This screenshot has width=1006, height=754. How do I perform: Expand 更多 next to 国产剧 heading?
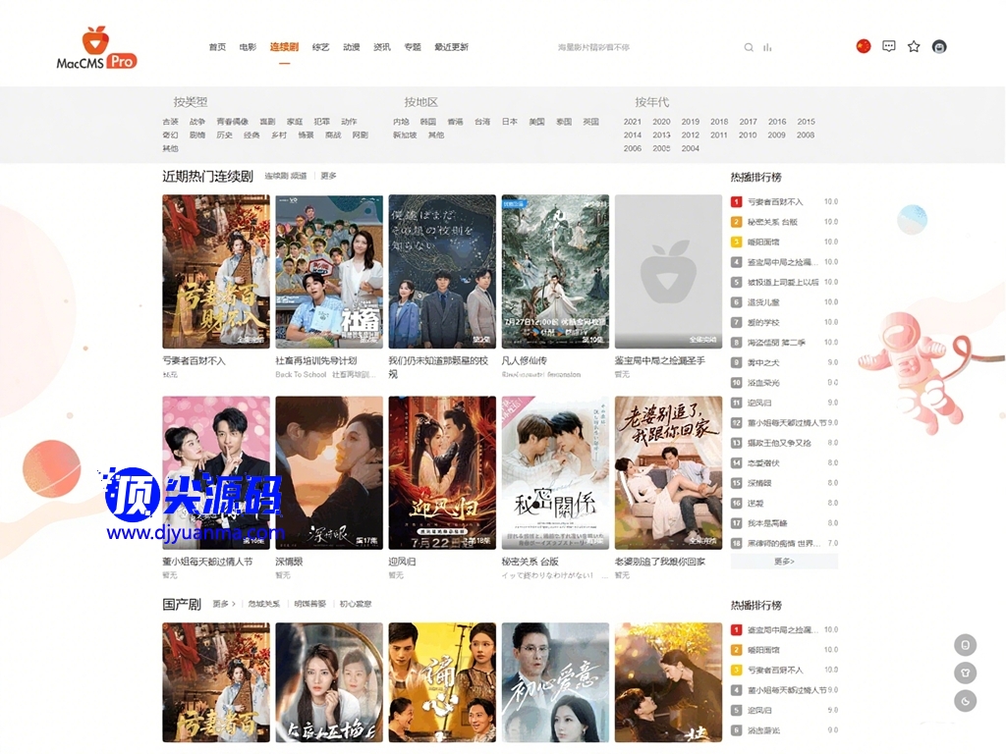223,604
